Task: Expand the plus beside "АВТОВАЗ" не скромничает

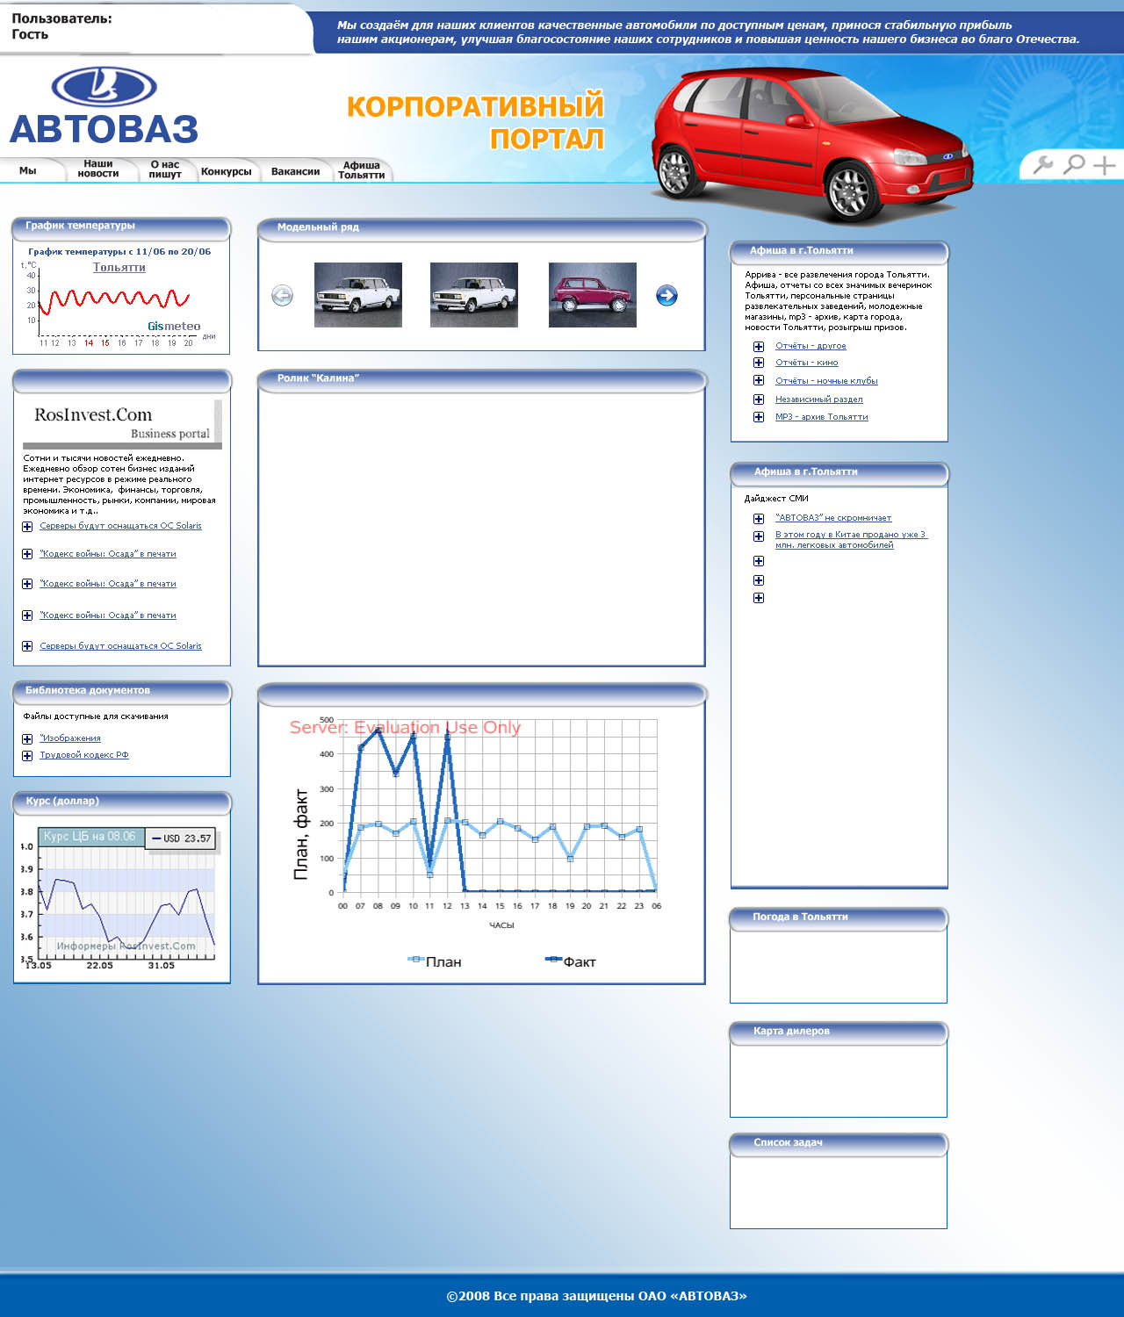Action: point(759,519)
